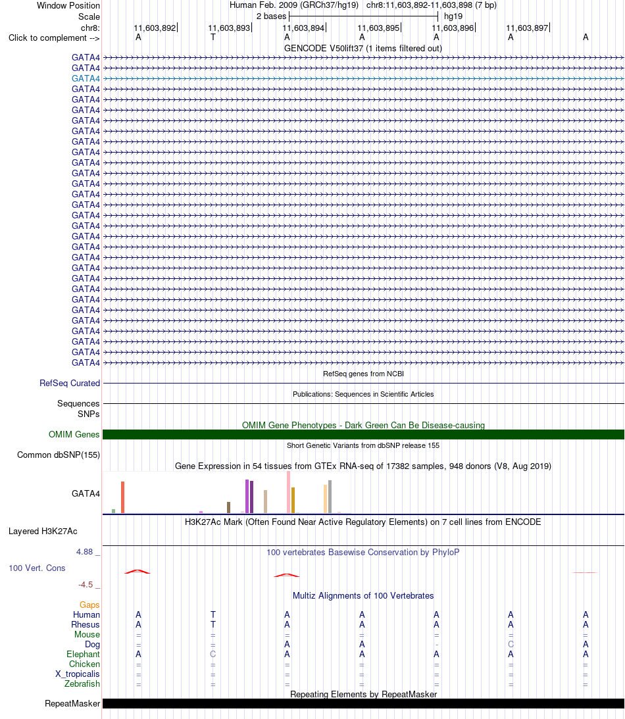Viewport: 625px width, 719px height.
Task: Click the tall pink bar in the GTEx chart
Action: [288, 492]
